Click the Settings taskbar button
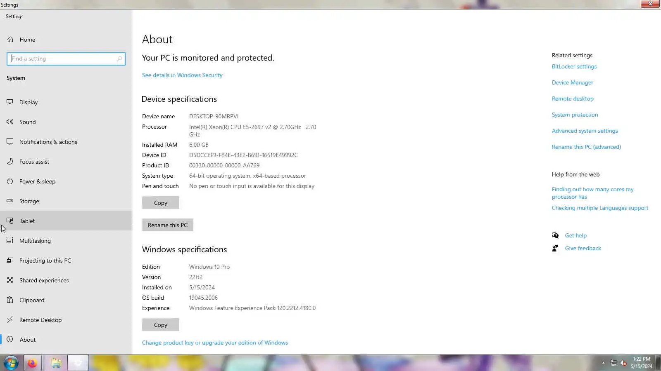The height and width of the screenshot is (371, 661). click(78, 363)
